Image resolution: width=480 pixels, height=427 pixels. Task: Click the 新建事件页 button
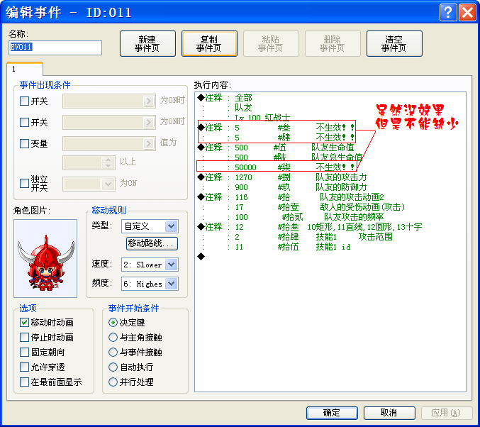(x=147, y=43)
